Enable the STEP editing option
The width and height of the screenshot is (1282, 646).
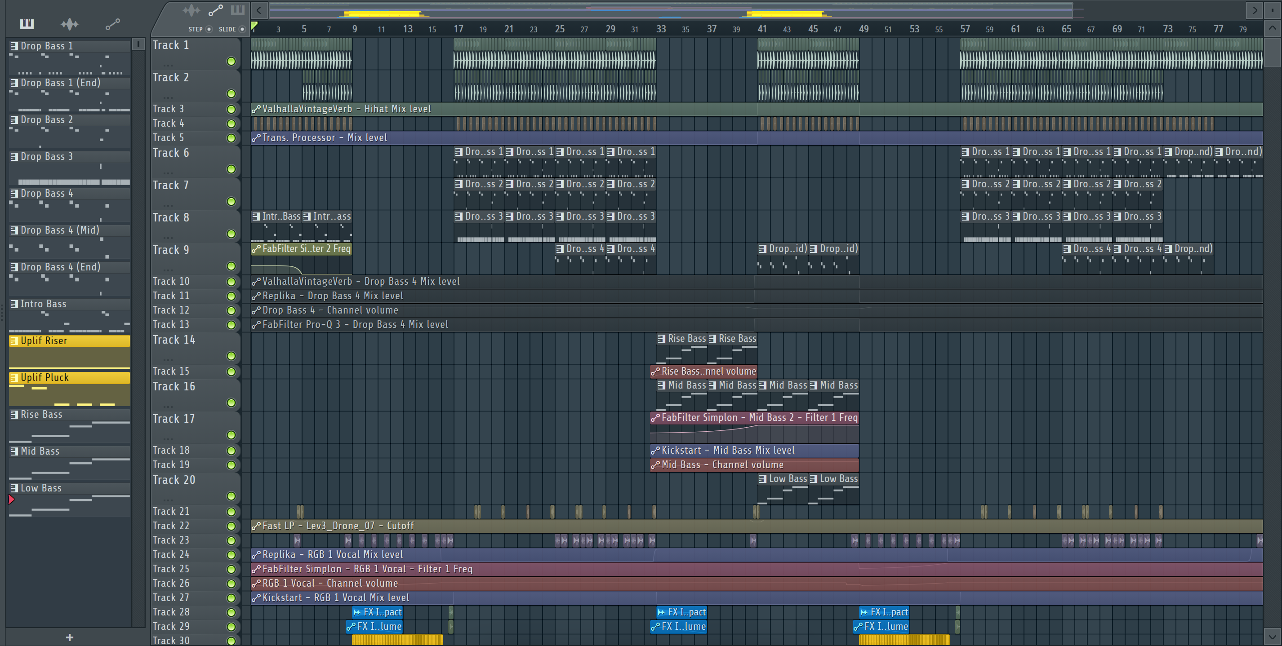click(209, 29)
